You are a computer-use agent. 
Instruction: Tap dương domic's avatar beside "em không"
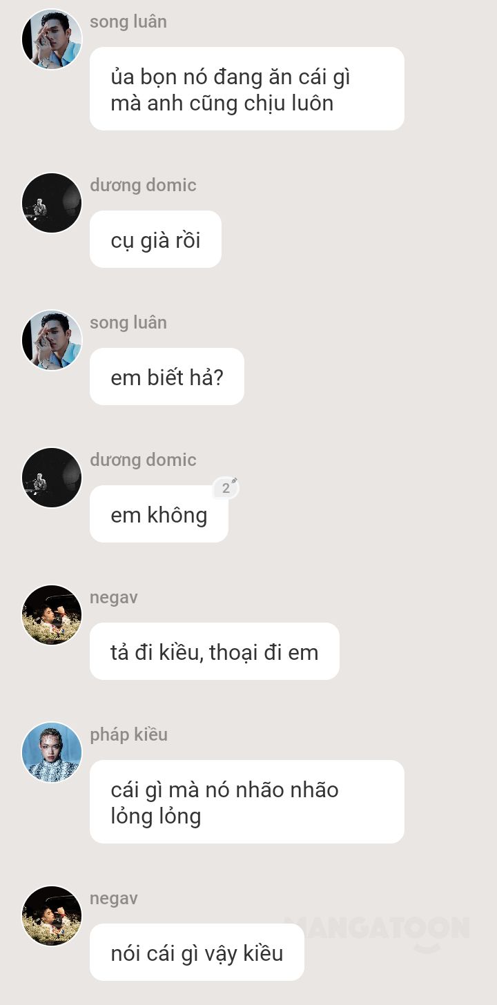(52, 478)
